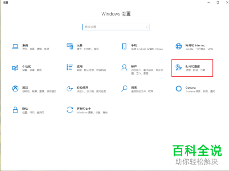Open the 帐户 person icon

pos(124,67)
